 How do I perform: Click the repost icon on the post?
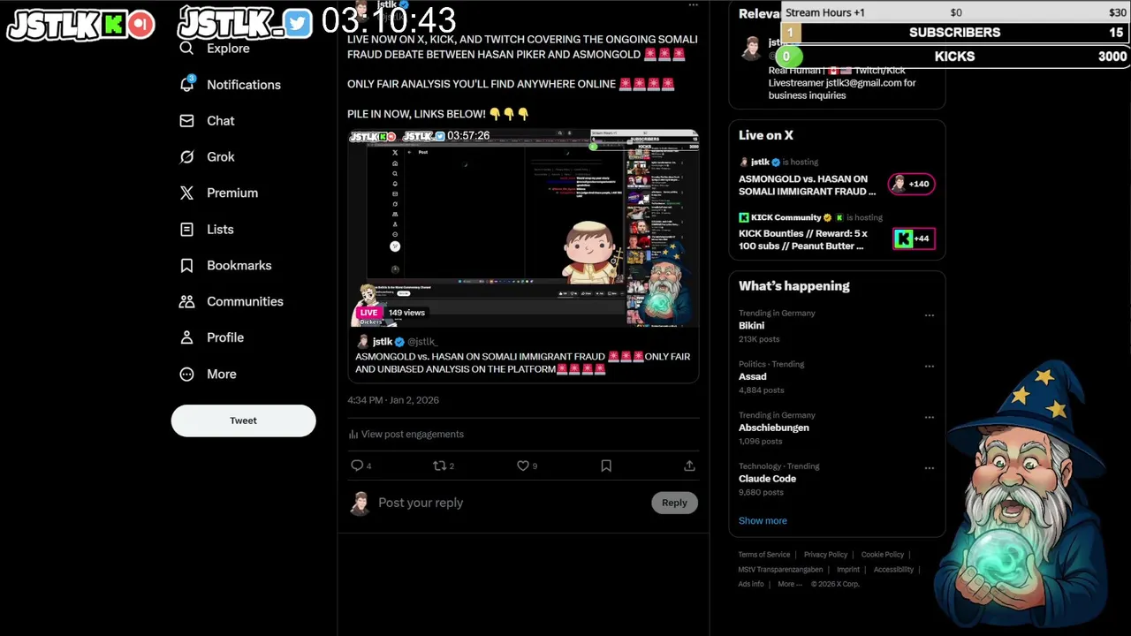(x=439, y=466)
